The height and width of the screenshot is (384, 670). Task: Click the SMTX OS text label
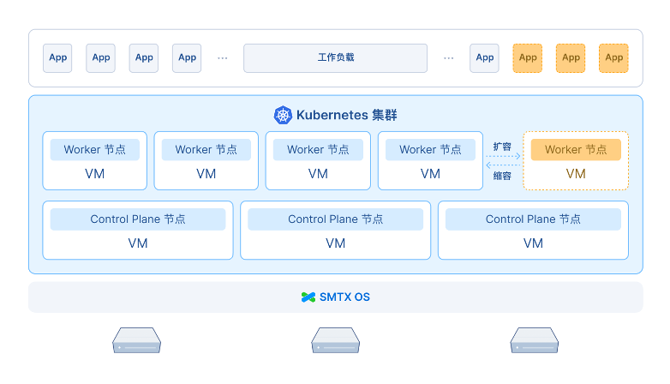(x=344, y=297)
